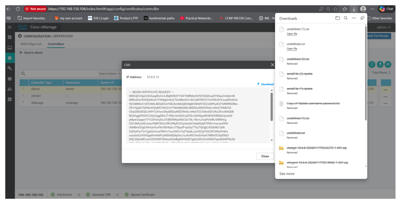Switch to the WAN Edge List tab

pyautogui.click(x=31, y=44)
